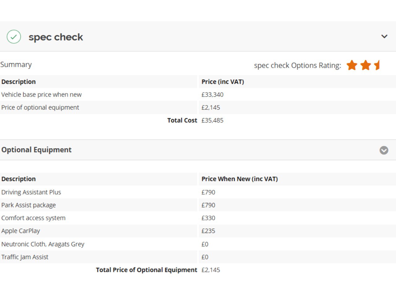Click the spec check heading text

(x=56, y=37)
